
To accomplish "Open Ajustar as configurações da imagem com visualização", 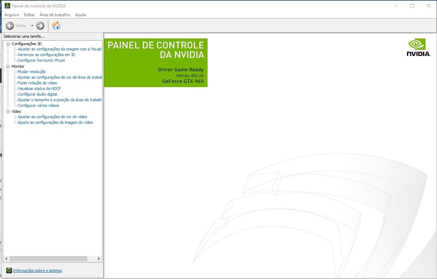I will pyautogui.click(x=60, y=49).
